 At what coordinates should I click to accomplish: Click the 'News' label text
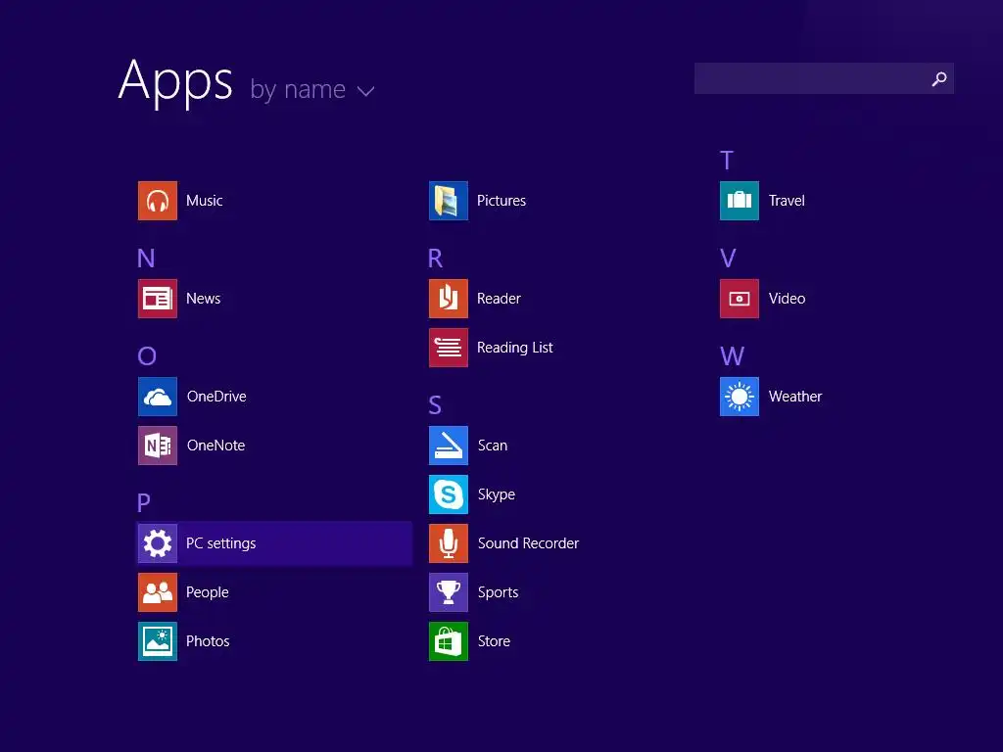point(204,299)
